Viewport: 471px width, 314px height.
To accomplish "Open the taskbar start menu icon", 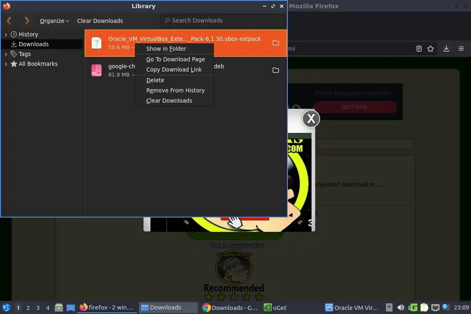I will (x=6, y=308).
